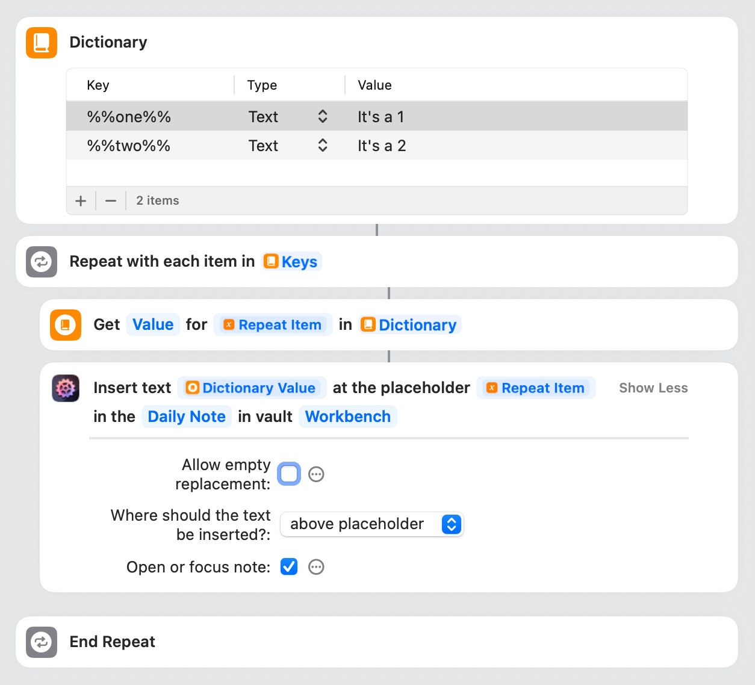The width and height of the screenshot is (755, 685).
Task: Uncheck the Open or focus note checkbox
Action: tap(289, 567)
